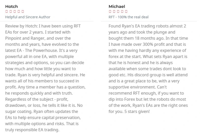200x133 pixels.
Task: Click the second star in Hotch's rating
Action: coord(11,11)
